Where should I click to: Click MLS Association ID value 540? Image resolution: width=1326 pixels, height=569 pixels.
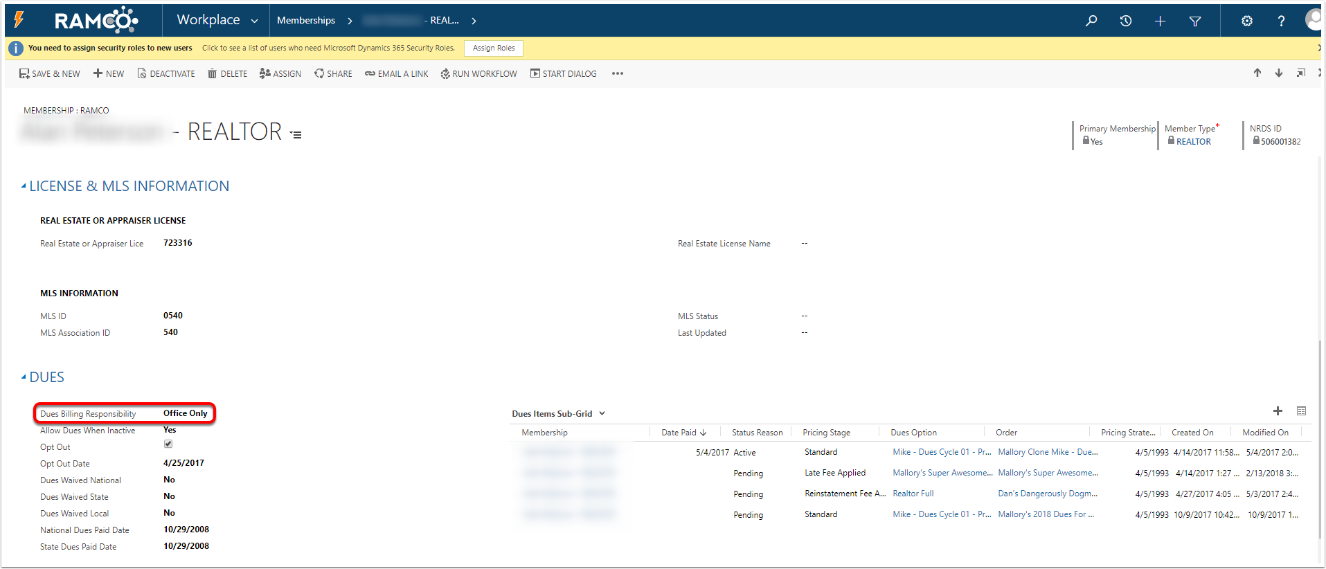pyautogui.click(x=170, y=332)
